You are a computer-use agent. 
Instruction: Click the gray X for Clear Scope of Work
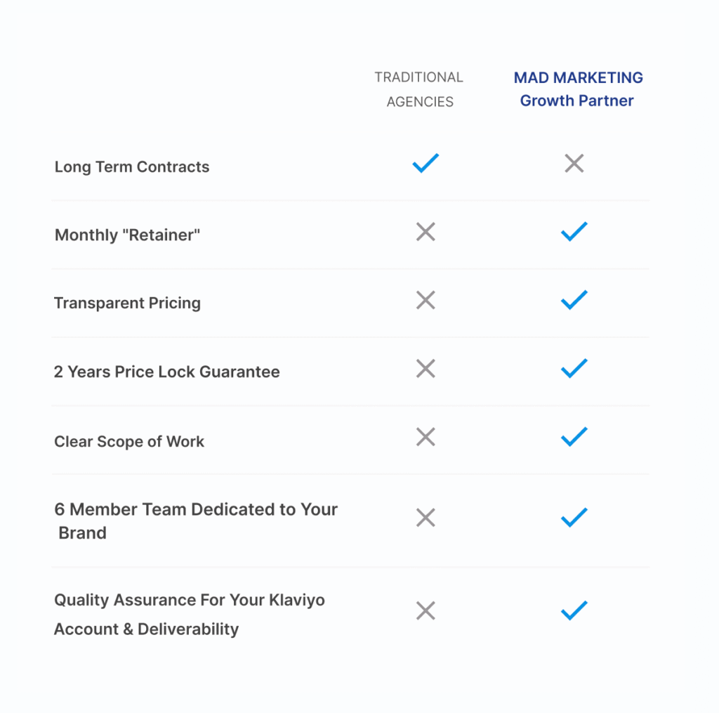tap(426, 437)
